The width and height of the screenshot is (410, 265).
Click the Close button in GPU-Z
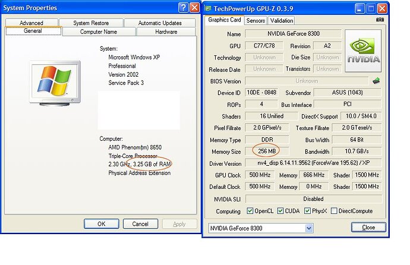368,227
